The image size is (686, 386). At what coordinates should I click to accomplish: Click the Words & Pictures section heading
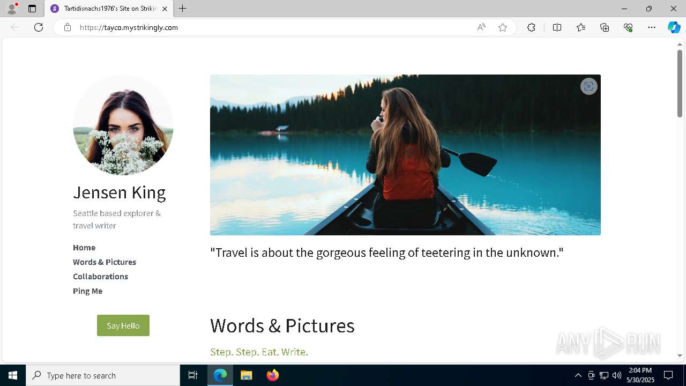coord(282,325)
